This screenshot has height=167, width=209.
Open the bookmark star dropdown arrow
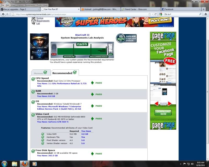pyautogui.click(x=153, y=14)
